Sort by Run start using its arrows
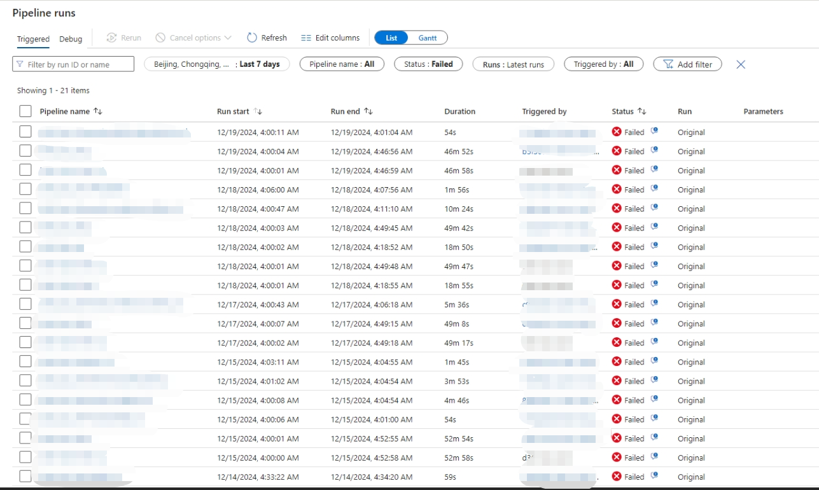 (258, 111)
